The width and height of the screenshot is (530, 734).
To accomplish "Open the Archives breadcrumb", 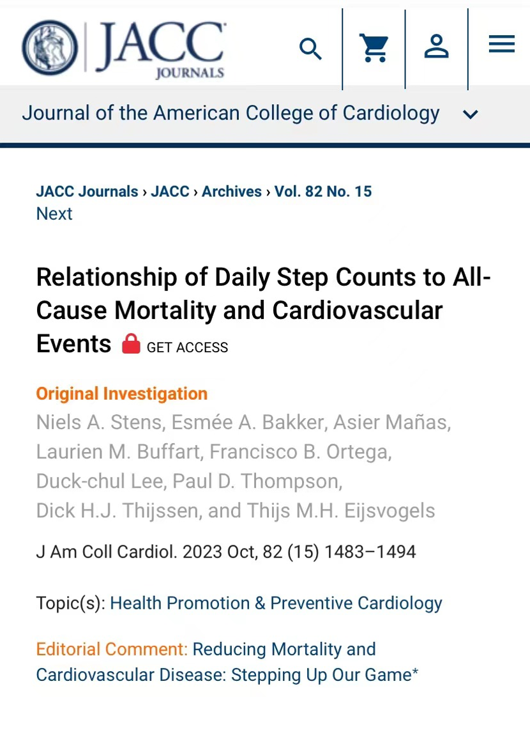I will click(x=232, y=191).
